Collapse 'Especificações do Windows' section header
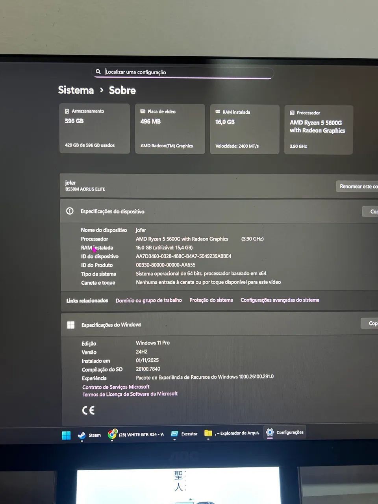Image resolution: width=378 pixels, height=504 pixels. pyautogui.click(x=220, y=324)
